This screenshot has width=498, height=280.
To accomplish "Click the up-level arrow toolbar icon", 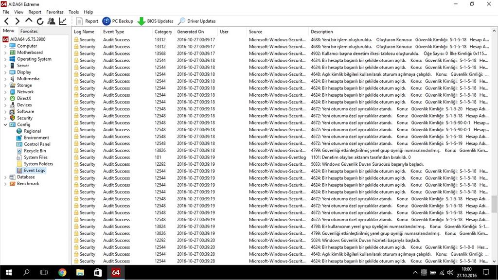I will [29, 20].
